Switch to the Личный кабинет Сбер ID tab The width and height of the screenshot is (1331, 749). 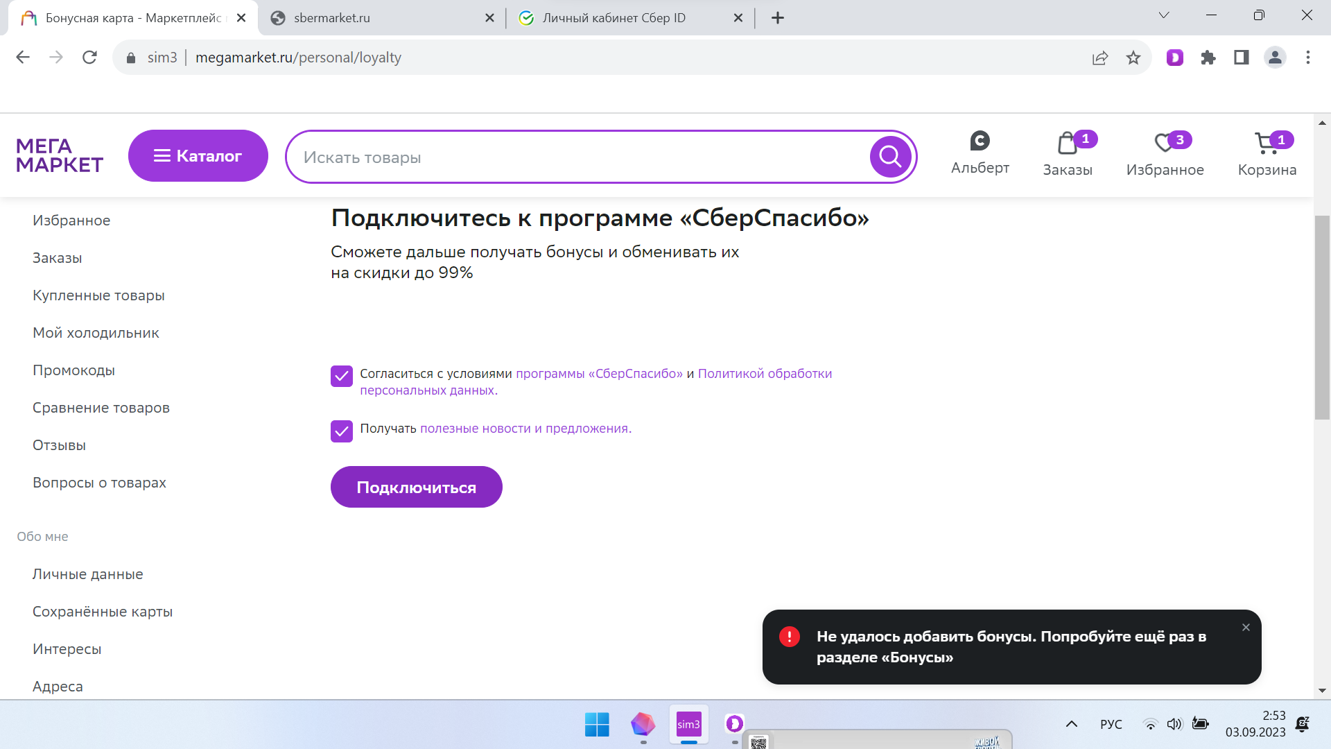[632, 18]
